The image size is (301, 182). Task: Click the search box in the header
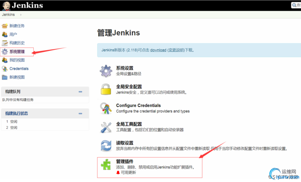296,5
